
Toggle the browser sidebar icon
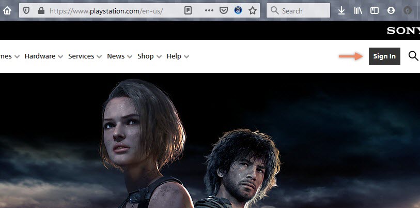coord(375,10)
